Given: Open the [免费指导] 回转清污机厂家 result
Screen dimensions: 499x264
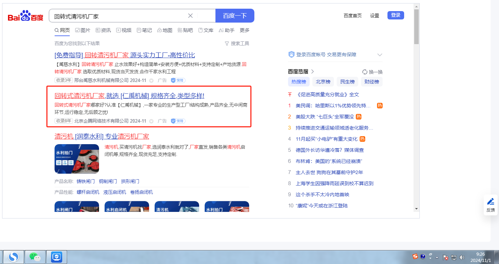Looking at the screenshot, I should point(125,55).
